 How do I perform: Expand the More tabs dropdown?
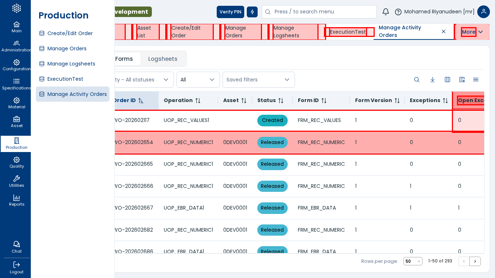coord(472,32)
